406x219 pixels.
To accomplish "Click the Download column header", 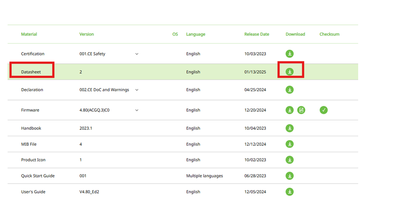I will (295, 34).
